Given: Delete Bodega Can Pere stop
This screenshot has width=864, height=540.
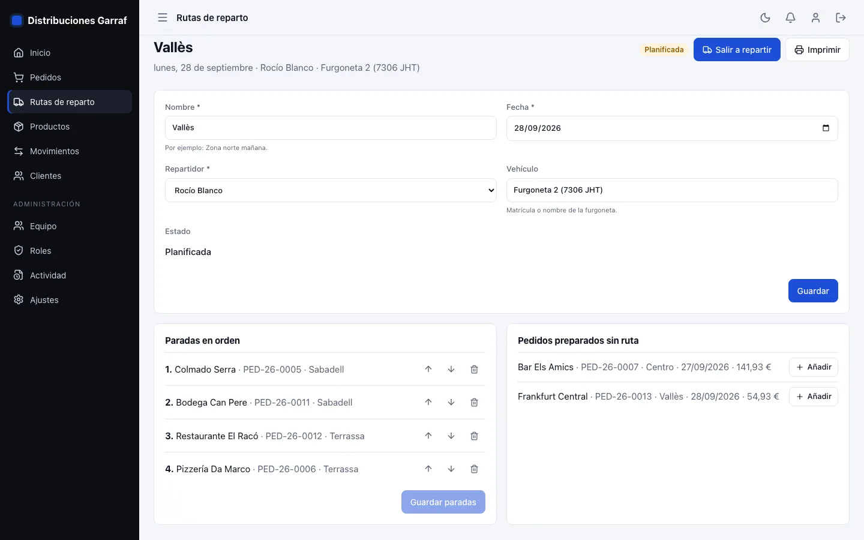Looking at the screenshot, I should [x=474, y=403].
